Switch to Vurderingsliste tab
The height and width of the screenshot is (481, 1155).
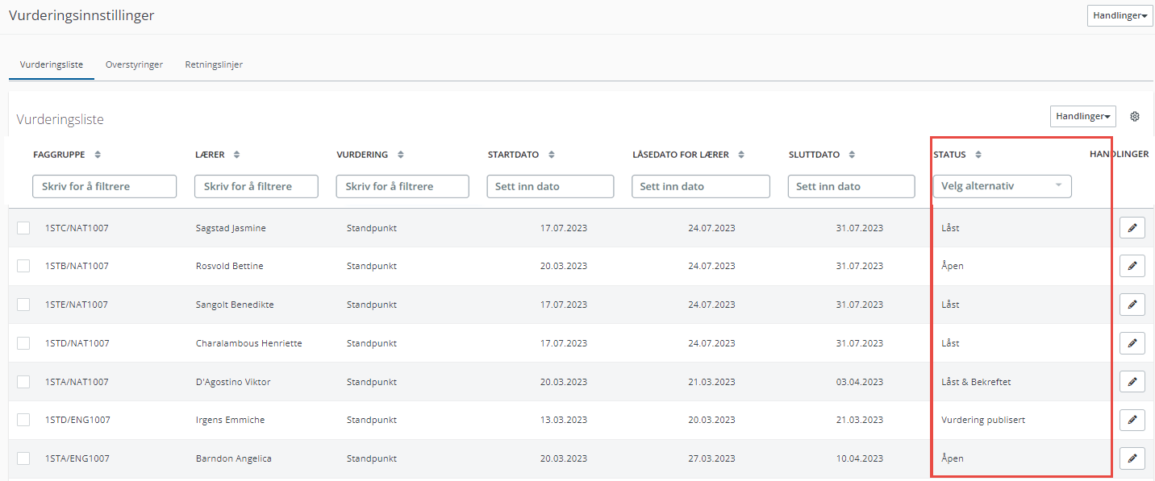click(52, 64)
